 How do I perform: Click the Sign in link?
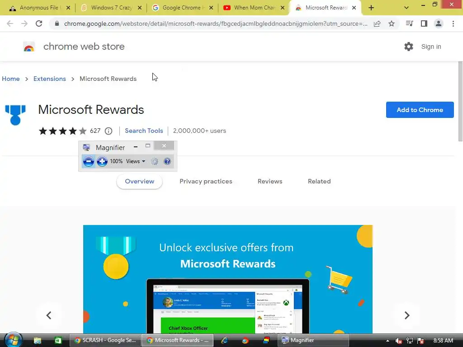431,47
